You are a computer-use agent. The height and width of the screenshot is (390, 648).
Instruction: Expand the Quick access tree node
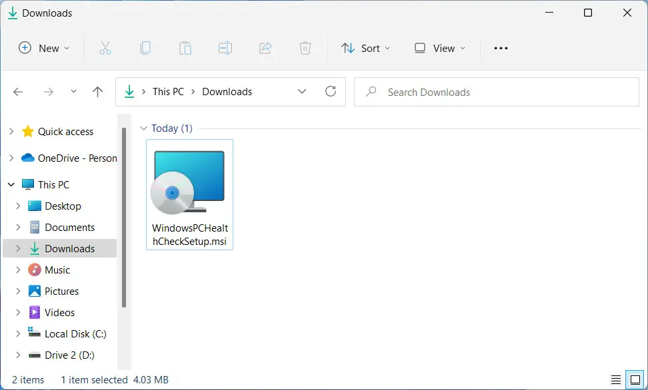click(x=11, y=132)
